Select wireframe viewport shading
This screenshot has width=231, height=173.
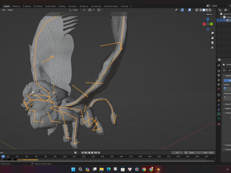(x=201, y=10)
